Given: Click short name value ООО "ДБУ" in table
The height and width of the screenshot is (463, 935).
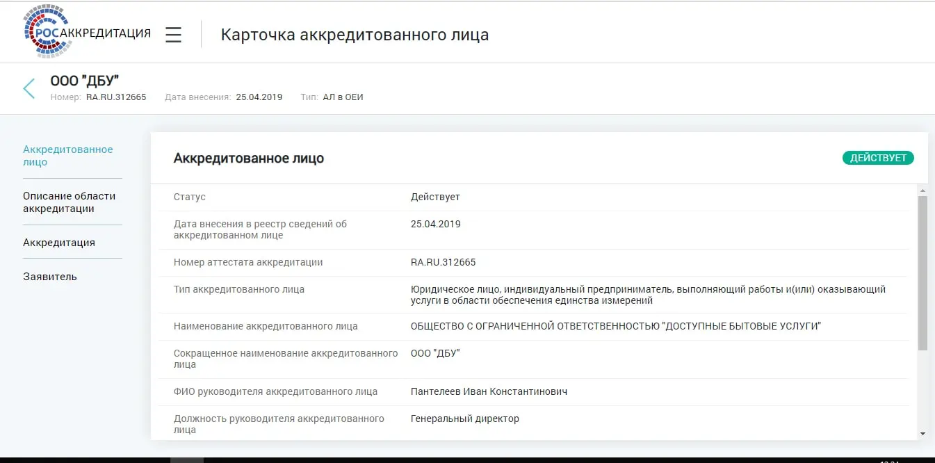Looking at the screenshot, I should (x=435, y=353).
